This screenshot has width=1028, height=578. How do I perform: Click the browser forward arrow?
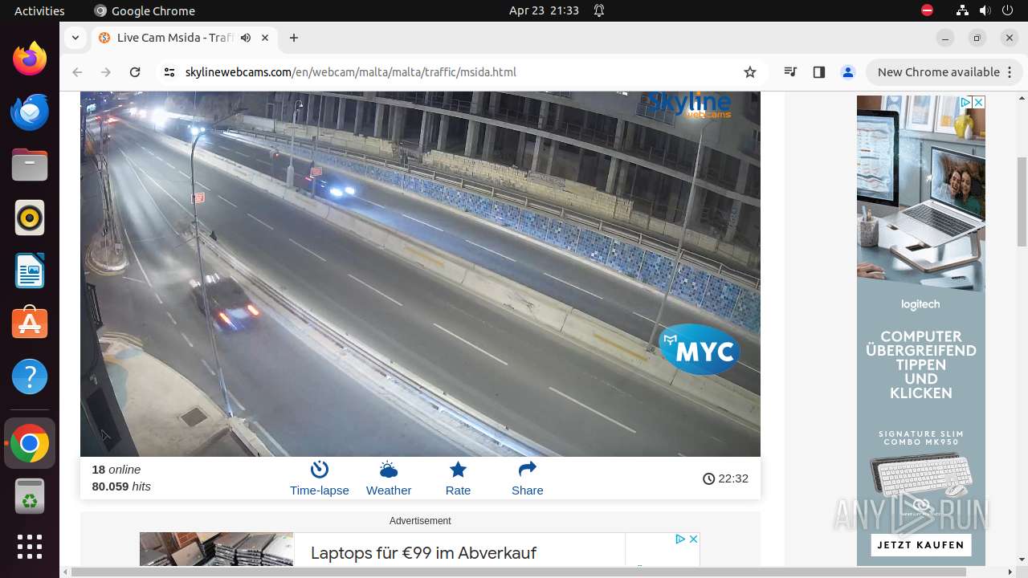(106, 72)
